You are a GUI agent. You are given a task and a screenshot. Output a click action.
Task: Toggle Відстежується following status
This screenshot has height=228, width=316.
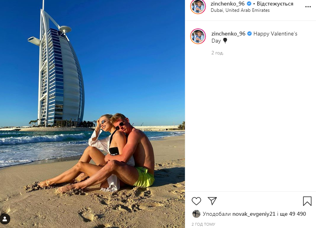(275, 4)
